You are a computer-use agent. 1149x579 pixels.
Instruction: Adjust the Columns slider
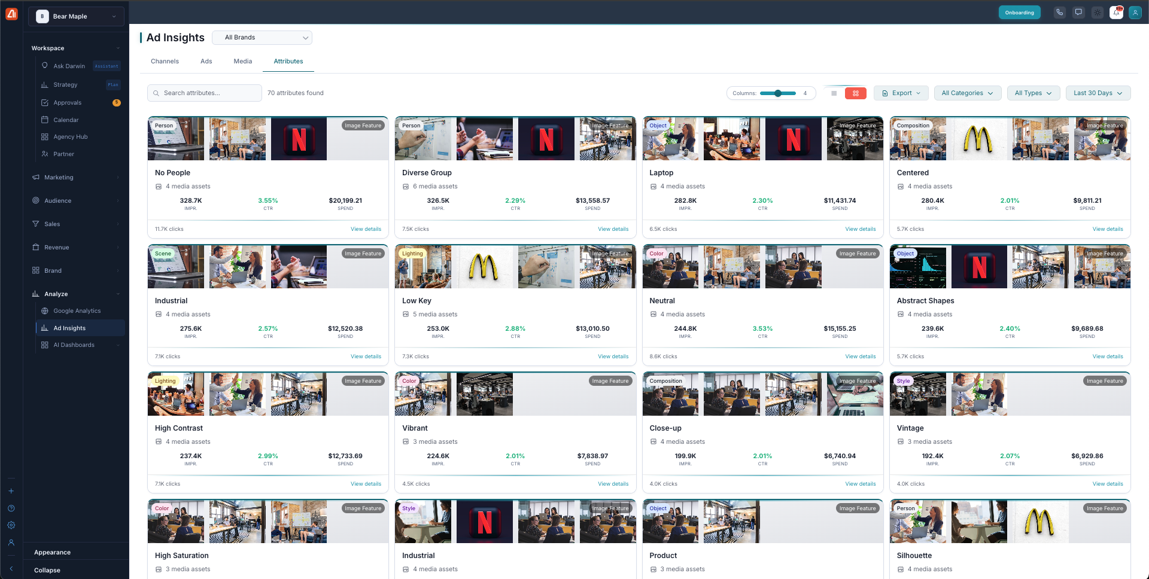tap(777, 93)
